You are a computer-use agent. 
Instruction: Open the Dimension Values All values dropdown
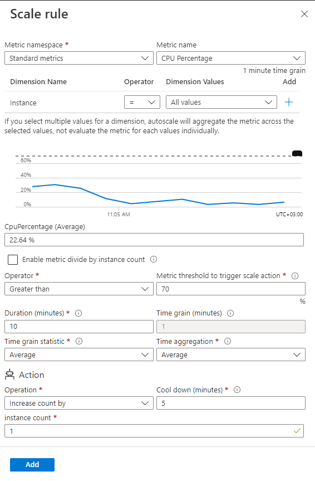pos(222,102)
